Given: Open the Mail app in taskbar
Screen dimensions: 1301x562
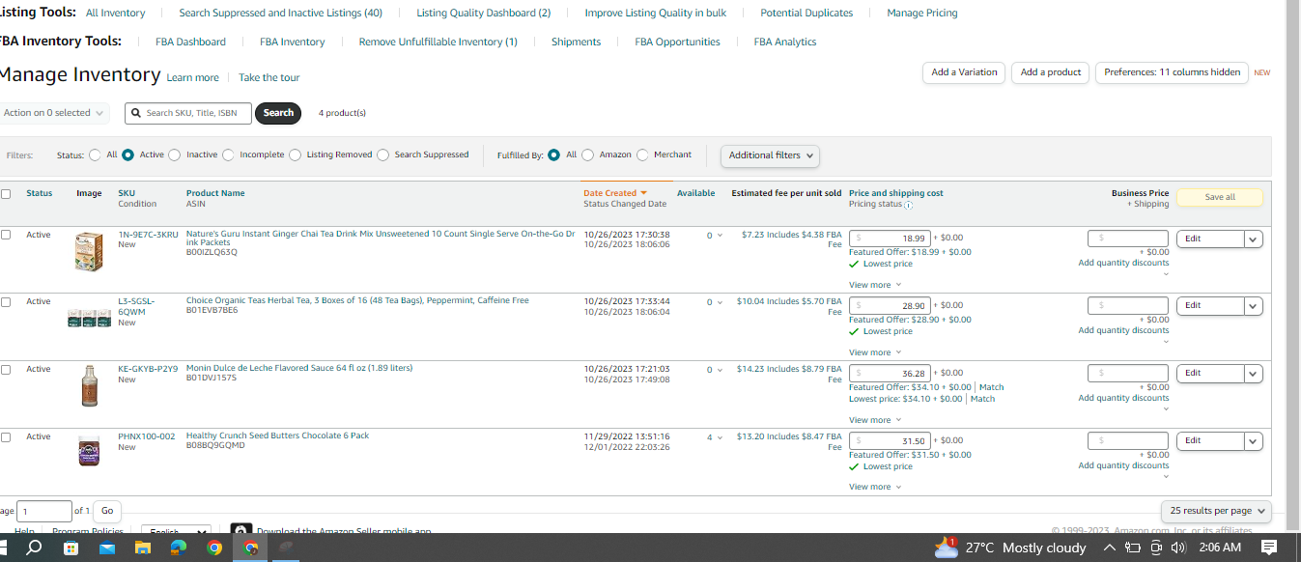Looking at the screenshot, I should click(106, 548).
